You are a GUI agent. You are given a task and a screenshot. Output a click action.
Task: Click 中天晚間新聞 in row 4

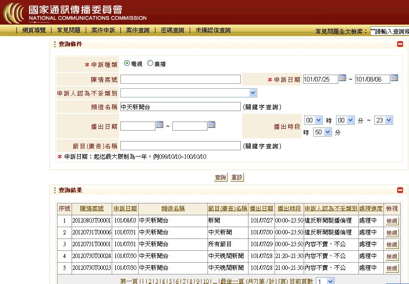point(226,256)
